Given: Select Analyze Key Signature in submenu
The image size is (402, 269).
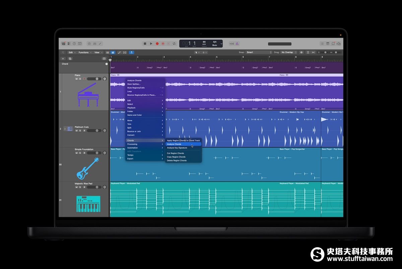Looking at the screenshot, I should pyautogui.click(x=177, y=148).
